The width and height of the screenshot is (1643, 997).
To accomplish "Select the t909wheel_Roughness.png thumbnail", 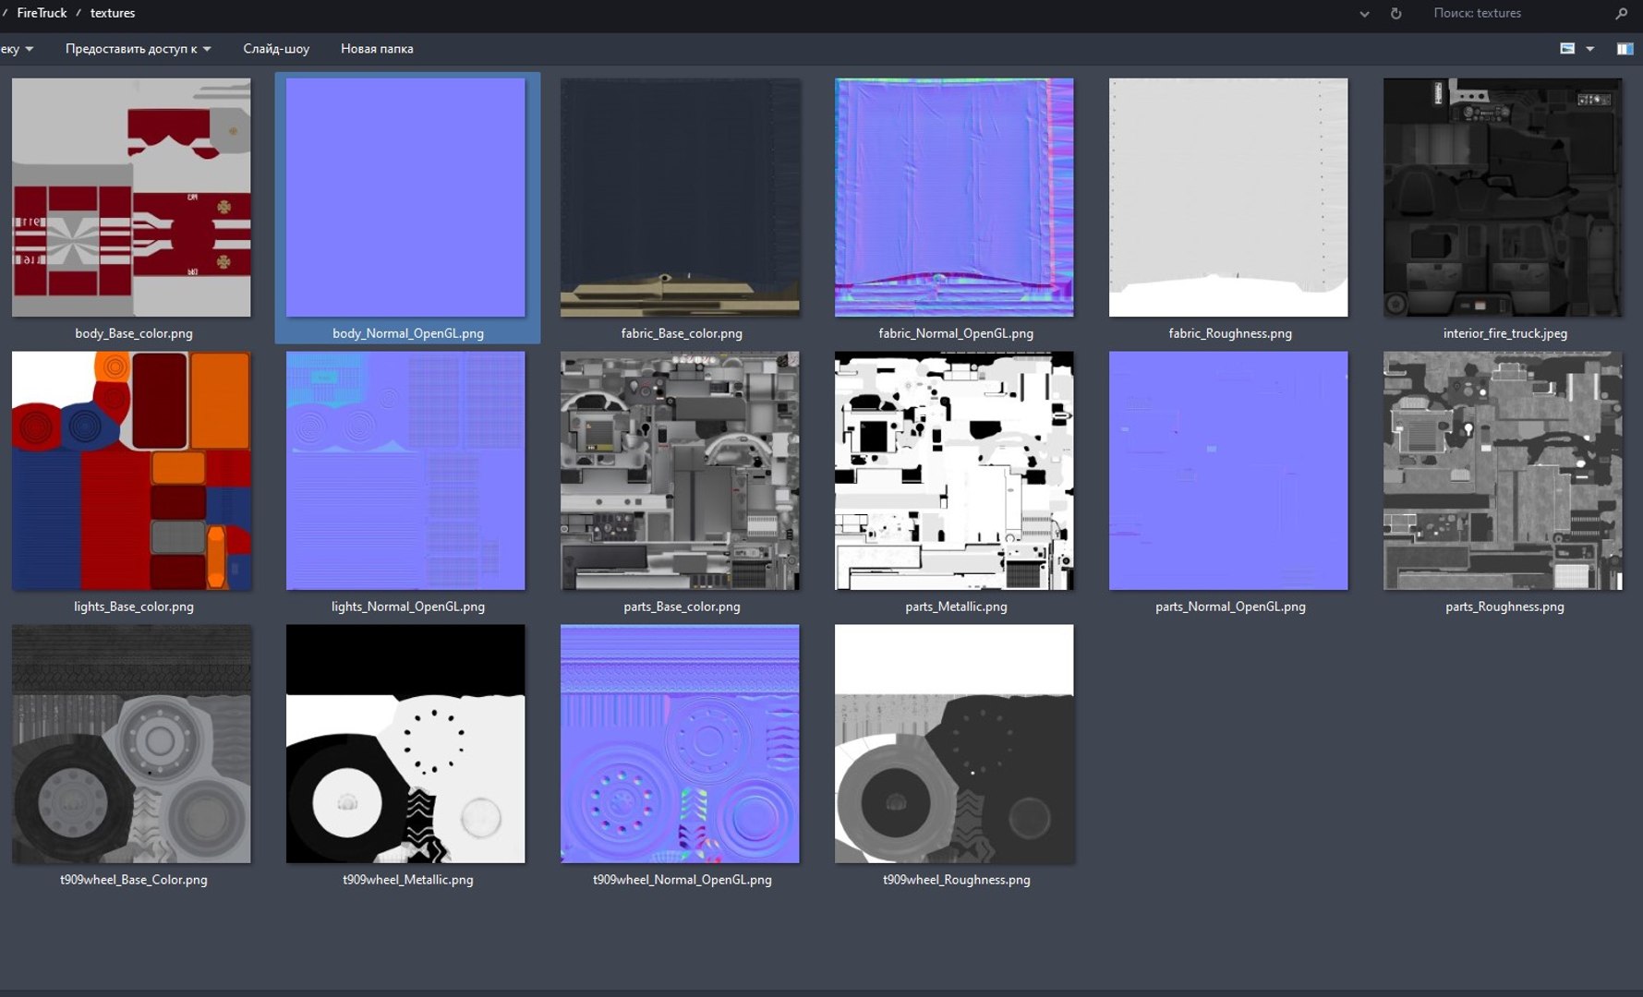I will point(954,744).
